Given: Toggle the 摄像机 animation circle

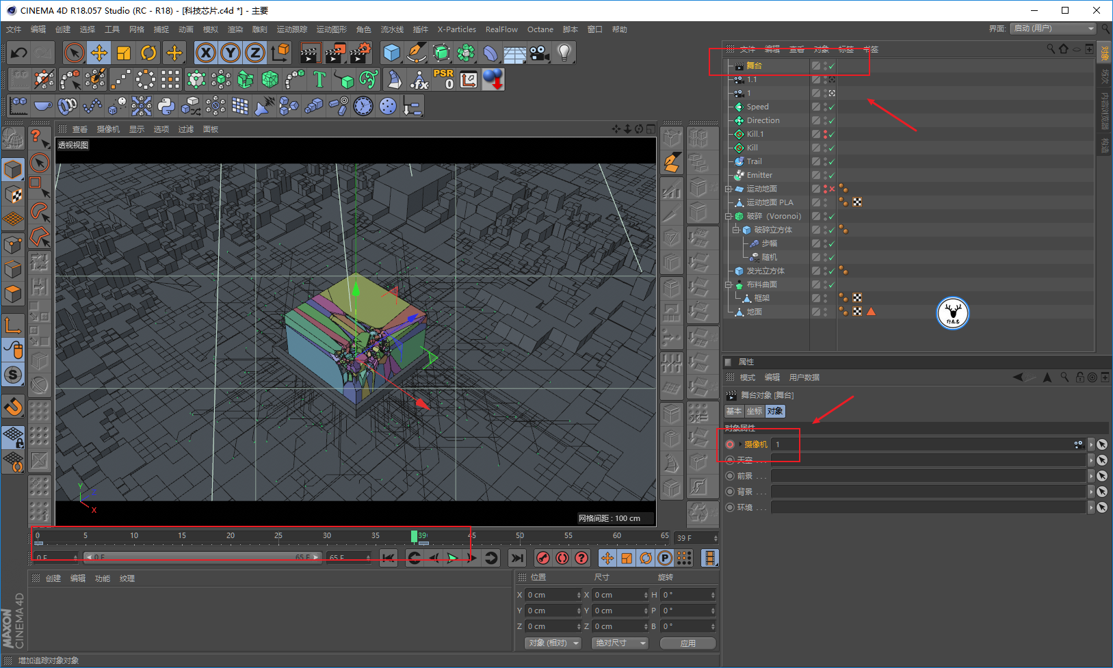Looking at the screenshot, I should (730, 444).
